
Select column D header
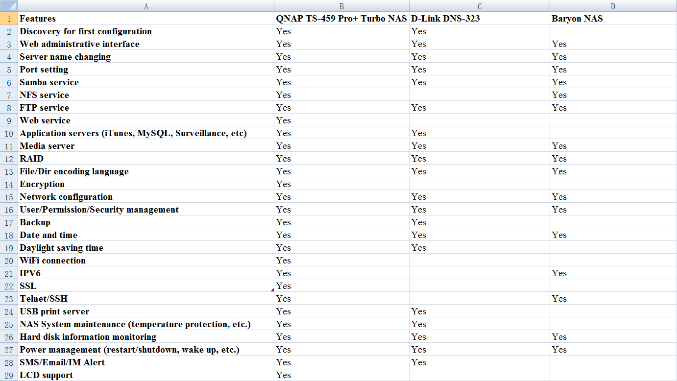point(613,6)
